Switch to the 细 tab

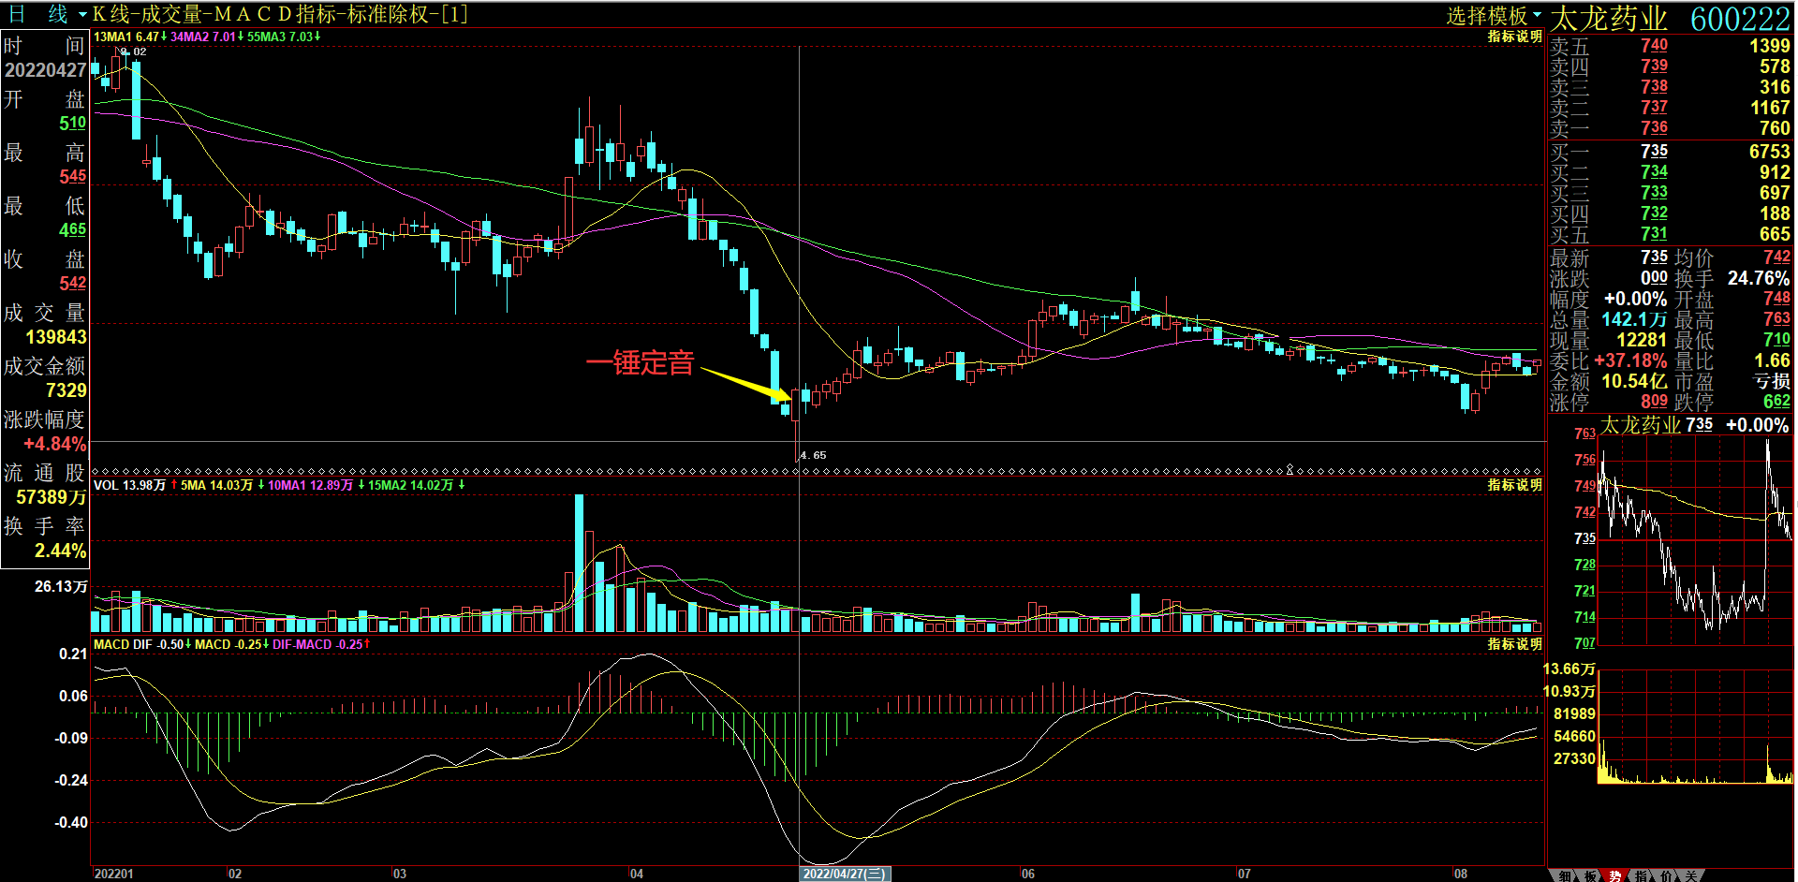1565,875
